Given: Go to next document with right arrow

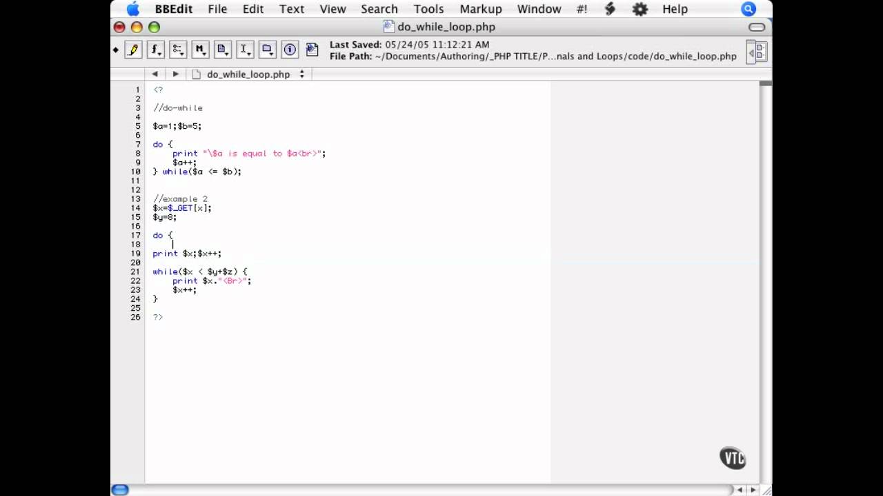Looking at the screenshot, I should 175,74.
